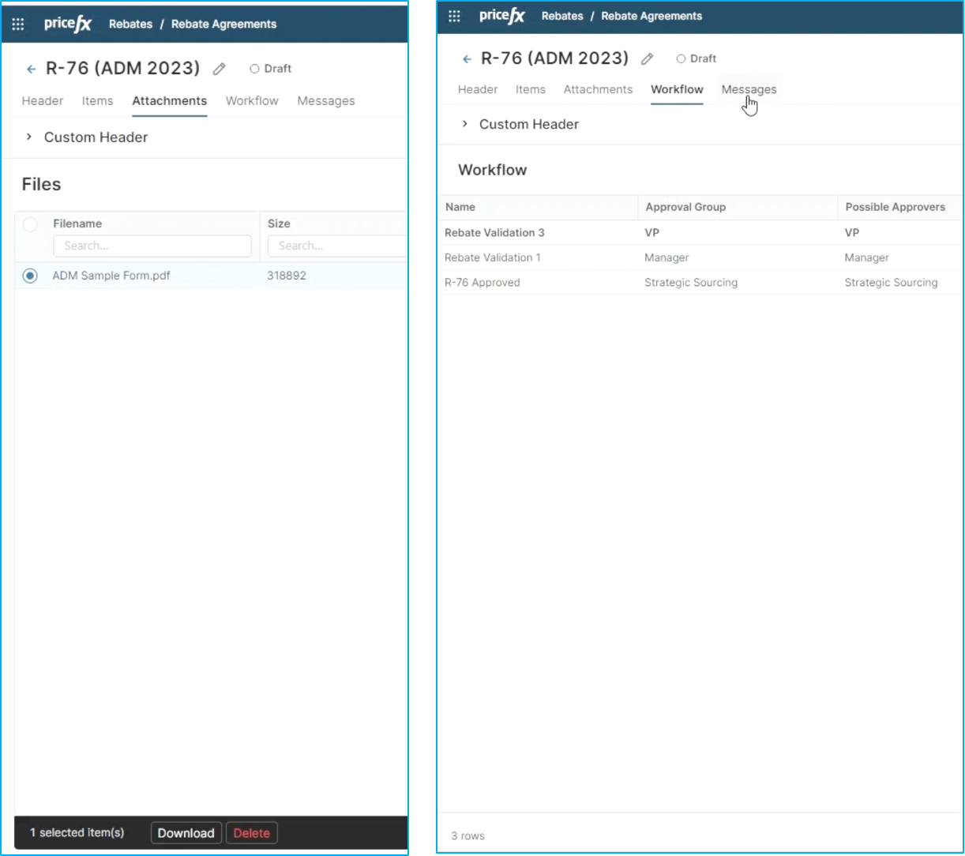Open the app grid menu in the left panel
The width and height of the screenshot is (965, 856).
18,24
